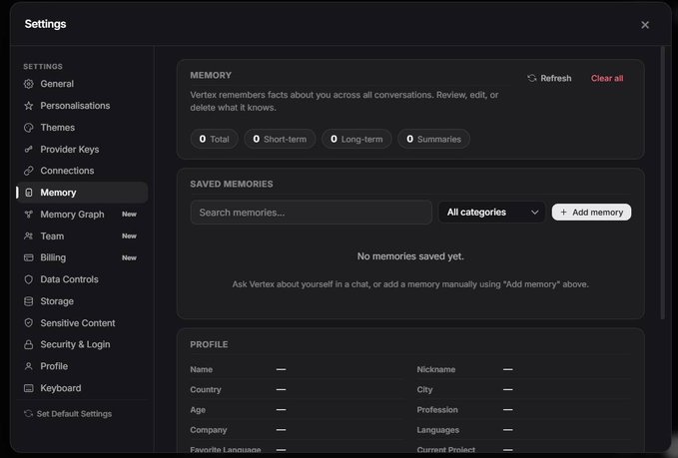Click the Name profile field value
The width and height of the screenshot is (678, 458).
pos(281,369)
